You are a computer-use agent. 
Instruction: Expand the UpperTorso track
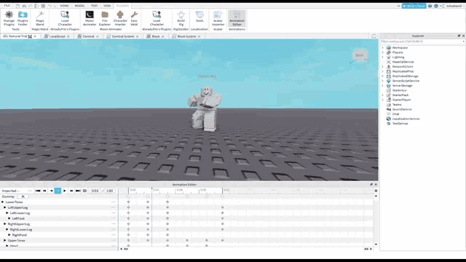(x=5, y=240)
